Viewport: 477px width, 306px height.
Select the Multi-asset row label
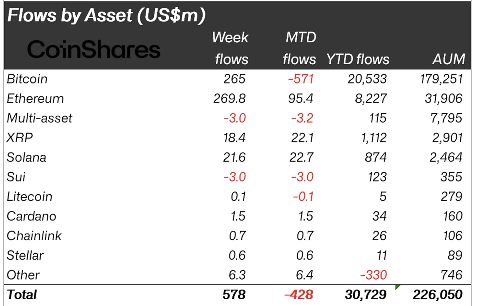(x=40, y=118)
